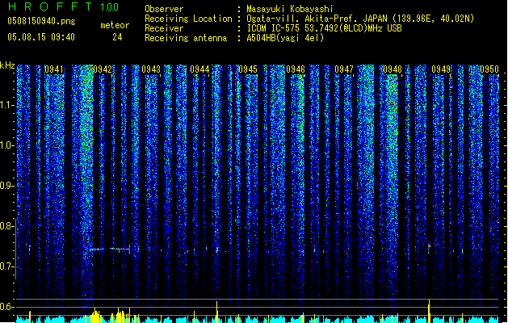Viewport: 508px width, 323px height.
Task: Click the 0943 time marker
Action: click(151, 69)
